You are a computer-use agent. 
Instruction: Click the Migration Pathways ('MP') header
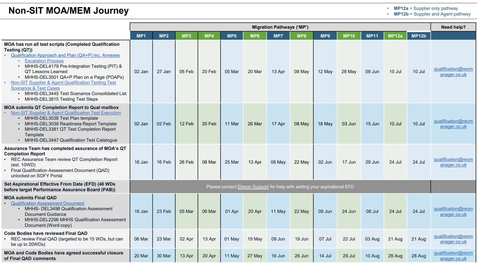(280, 27)
